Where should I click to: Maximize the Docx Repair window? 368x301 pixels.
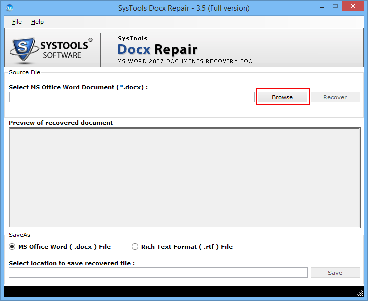pos(335,6)
